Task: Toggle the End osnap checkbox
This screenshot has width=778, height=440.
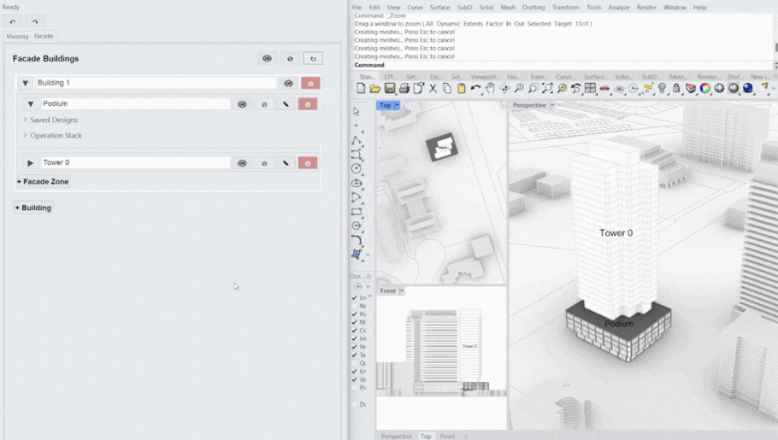Action: [354, 297]
